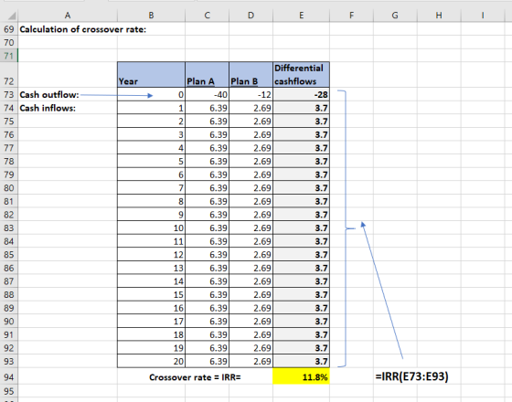The image size is (512, 402).
Task: Select Plan A 6.39 in row 80
Action: [x=207, y=188]
